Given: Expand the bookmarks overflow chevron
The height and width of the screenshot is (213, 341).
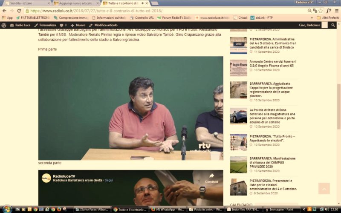Looking at the screenshot, I should pyautogui.click(x=312, y=17).
